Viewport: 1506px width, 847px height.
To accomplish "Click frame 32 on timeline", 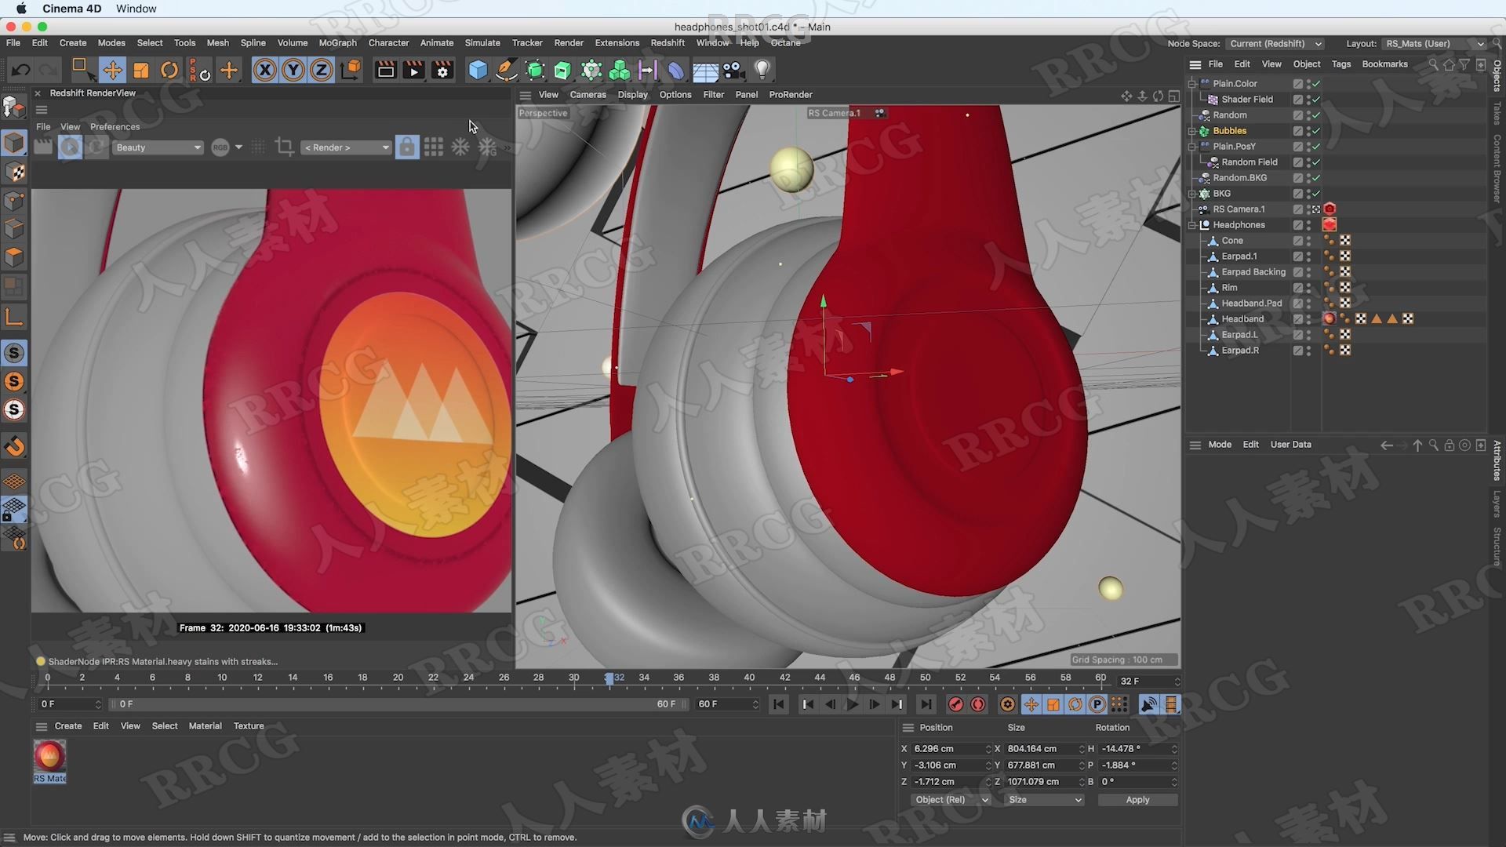I will pyautogui.click(x=609, y=678).
